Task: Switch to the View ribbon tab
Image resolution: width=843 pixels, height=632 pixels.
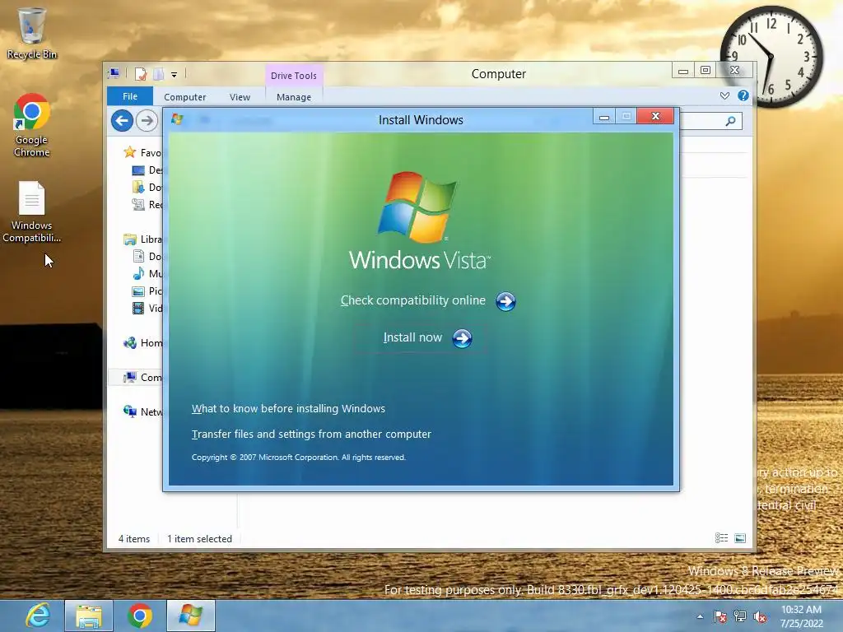Action: coord(240,97)
